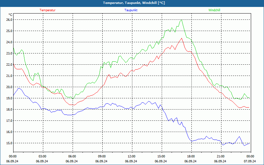Click the '12:00' time axis label
This screenshot has width=264, height=165.
(131, 156)
